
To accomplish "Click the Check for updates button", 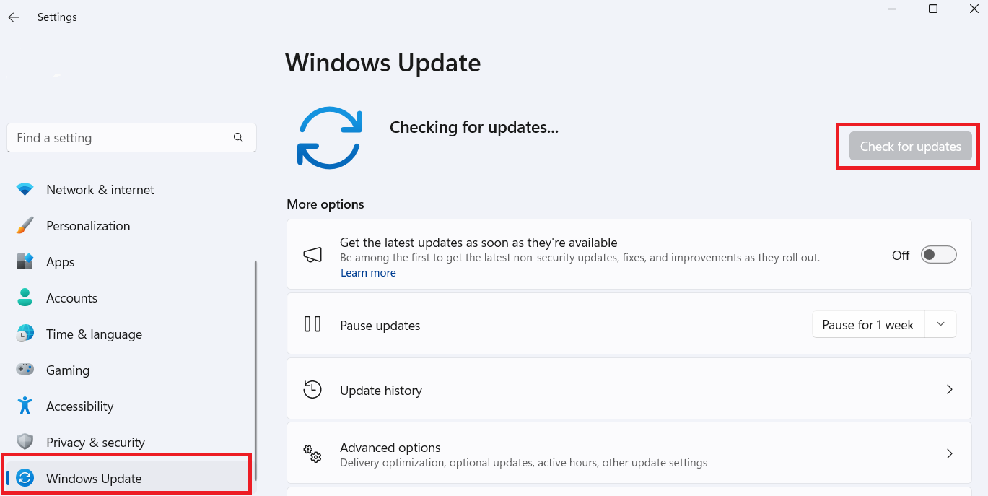I will coord(911,147).
